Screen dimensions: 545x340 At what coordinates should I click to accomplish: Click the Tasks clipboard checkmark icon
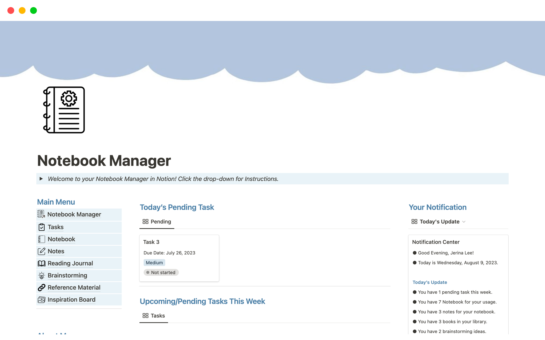pyautogui.click(x=41, y=227)
